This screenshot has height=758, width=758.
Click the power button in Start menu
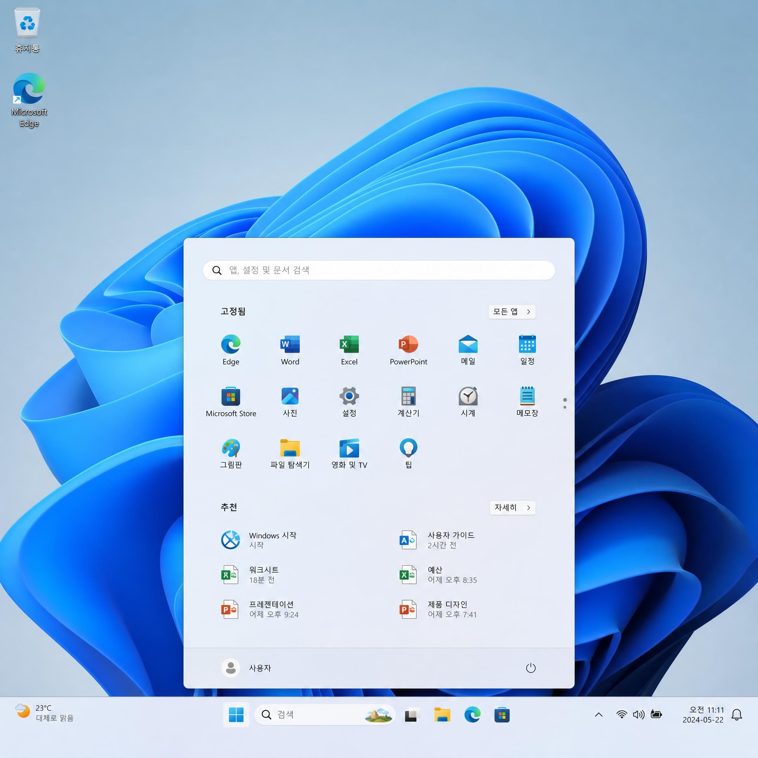[530, 668]
